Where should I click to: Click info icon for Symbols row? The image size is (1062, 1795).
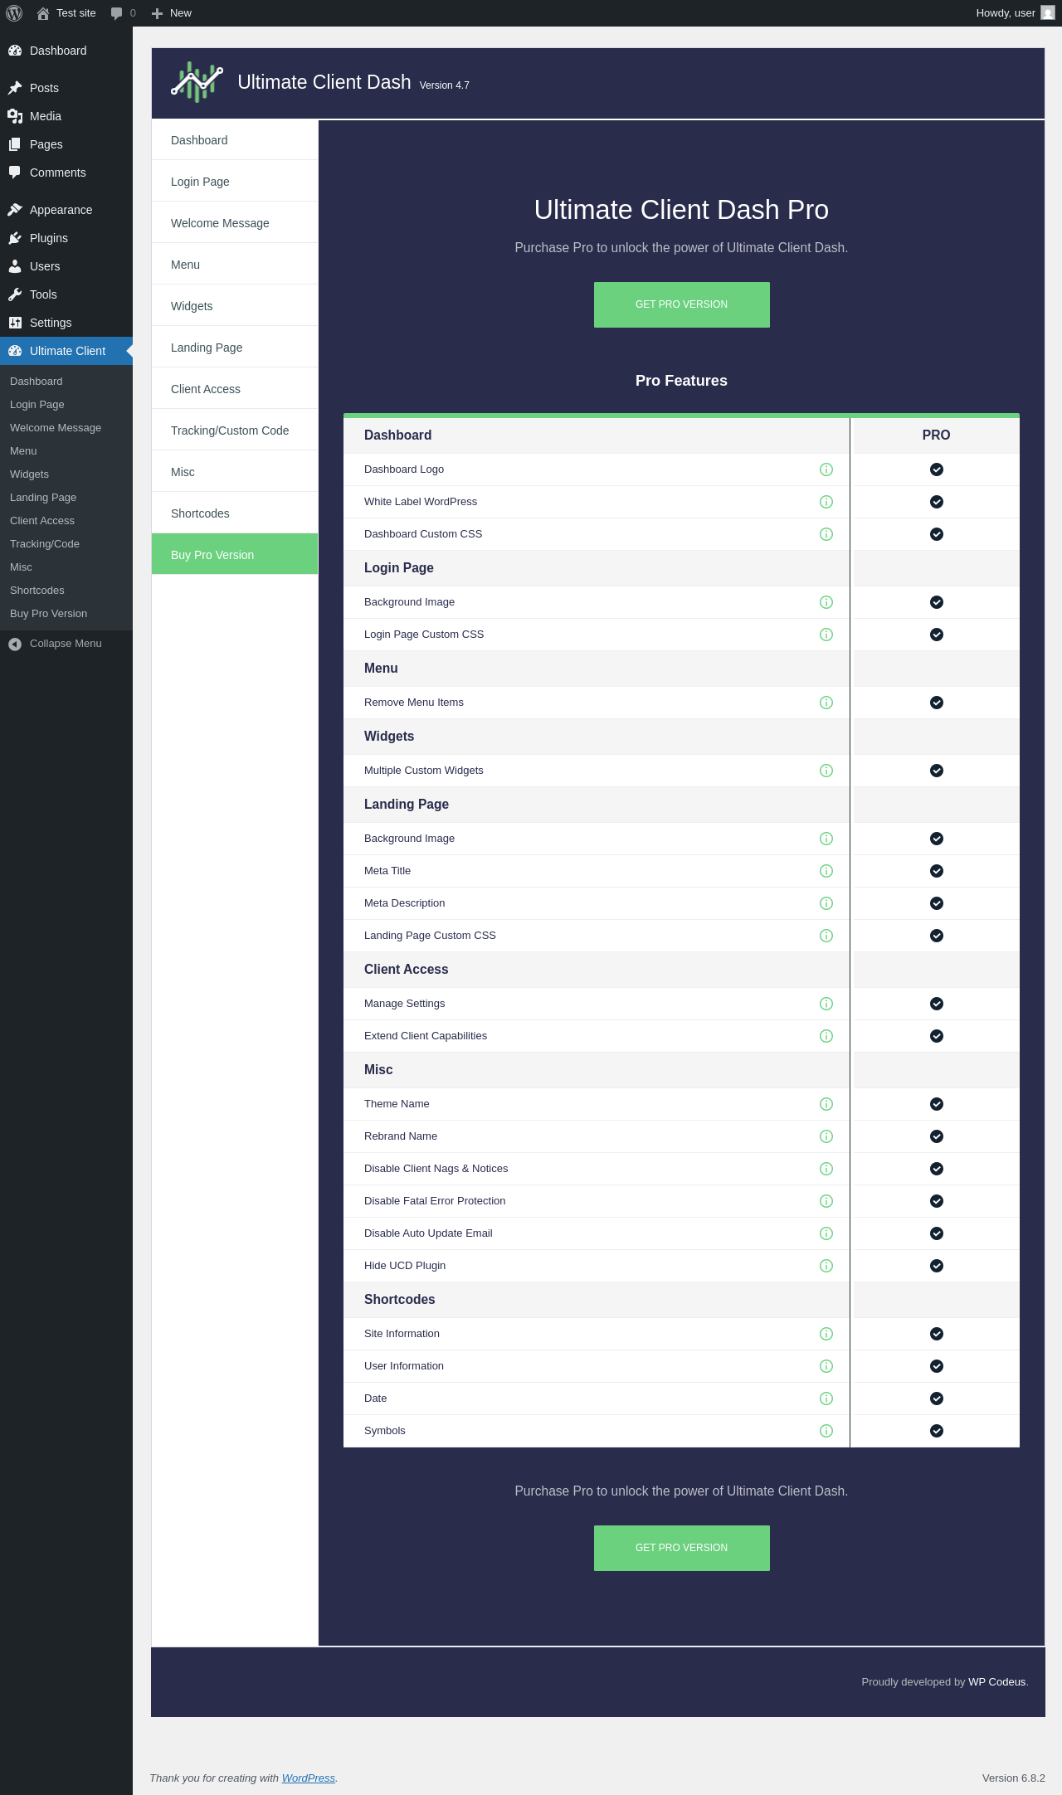826,1431
